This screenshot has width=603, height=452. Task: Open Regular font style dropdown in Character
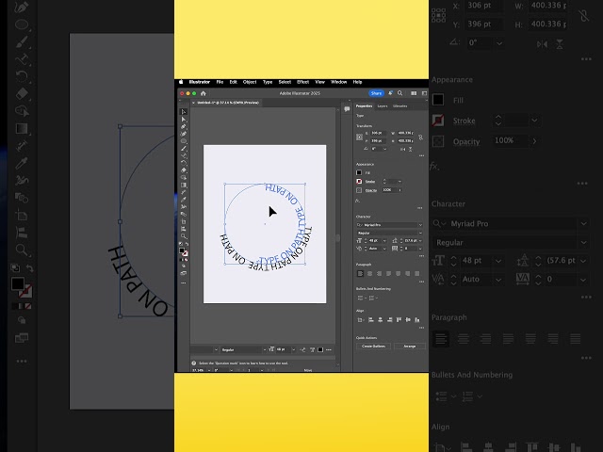tap(420, 233)
